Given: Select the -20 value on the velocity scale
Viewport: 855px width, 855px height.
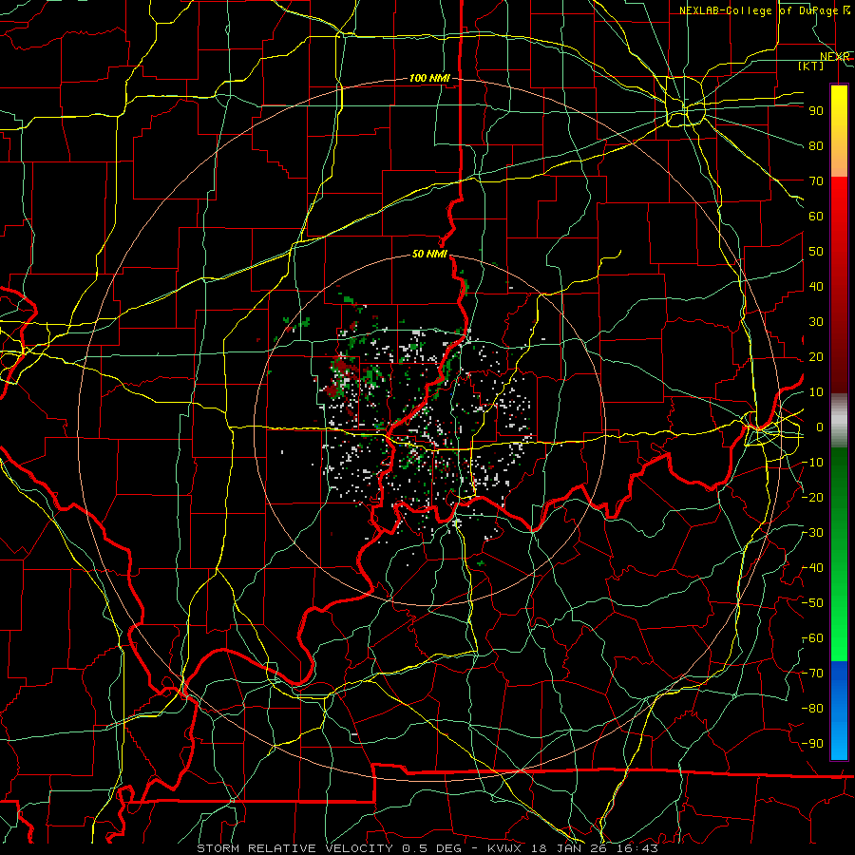Looking at the screenshot, I should click(x=812, y=498).
